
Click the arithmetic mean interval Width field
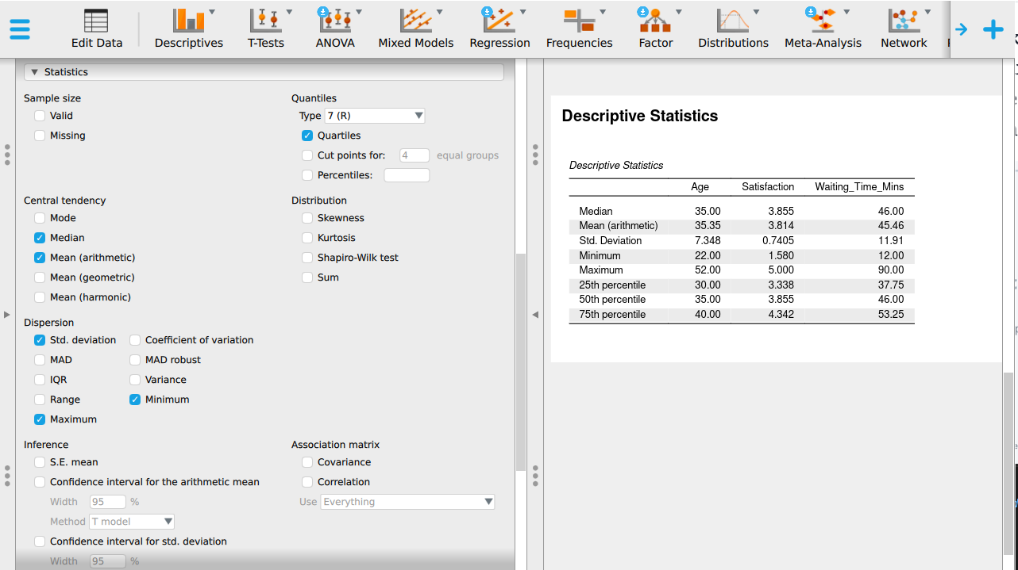click(108, 502)
